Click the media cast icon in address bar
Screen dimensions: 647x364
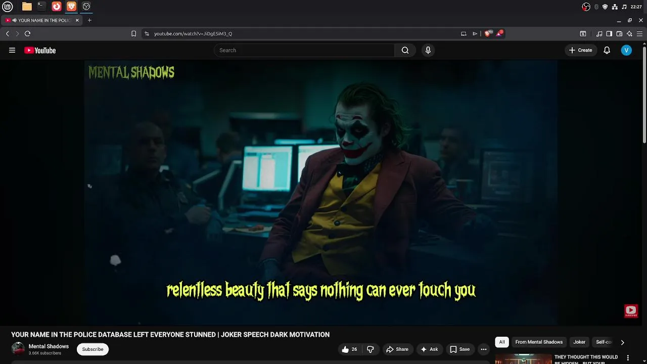click(464, 34)
